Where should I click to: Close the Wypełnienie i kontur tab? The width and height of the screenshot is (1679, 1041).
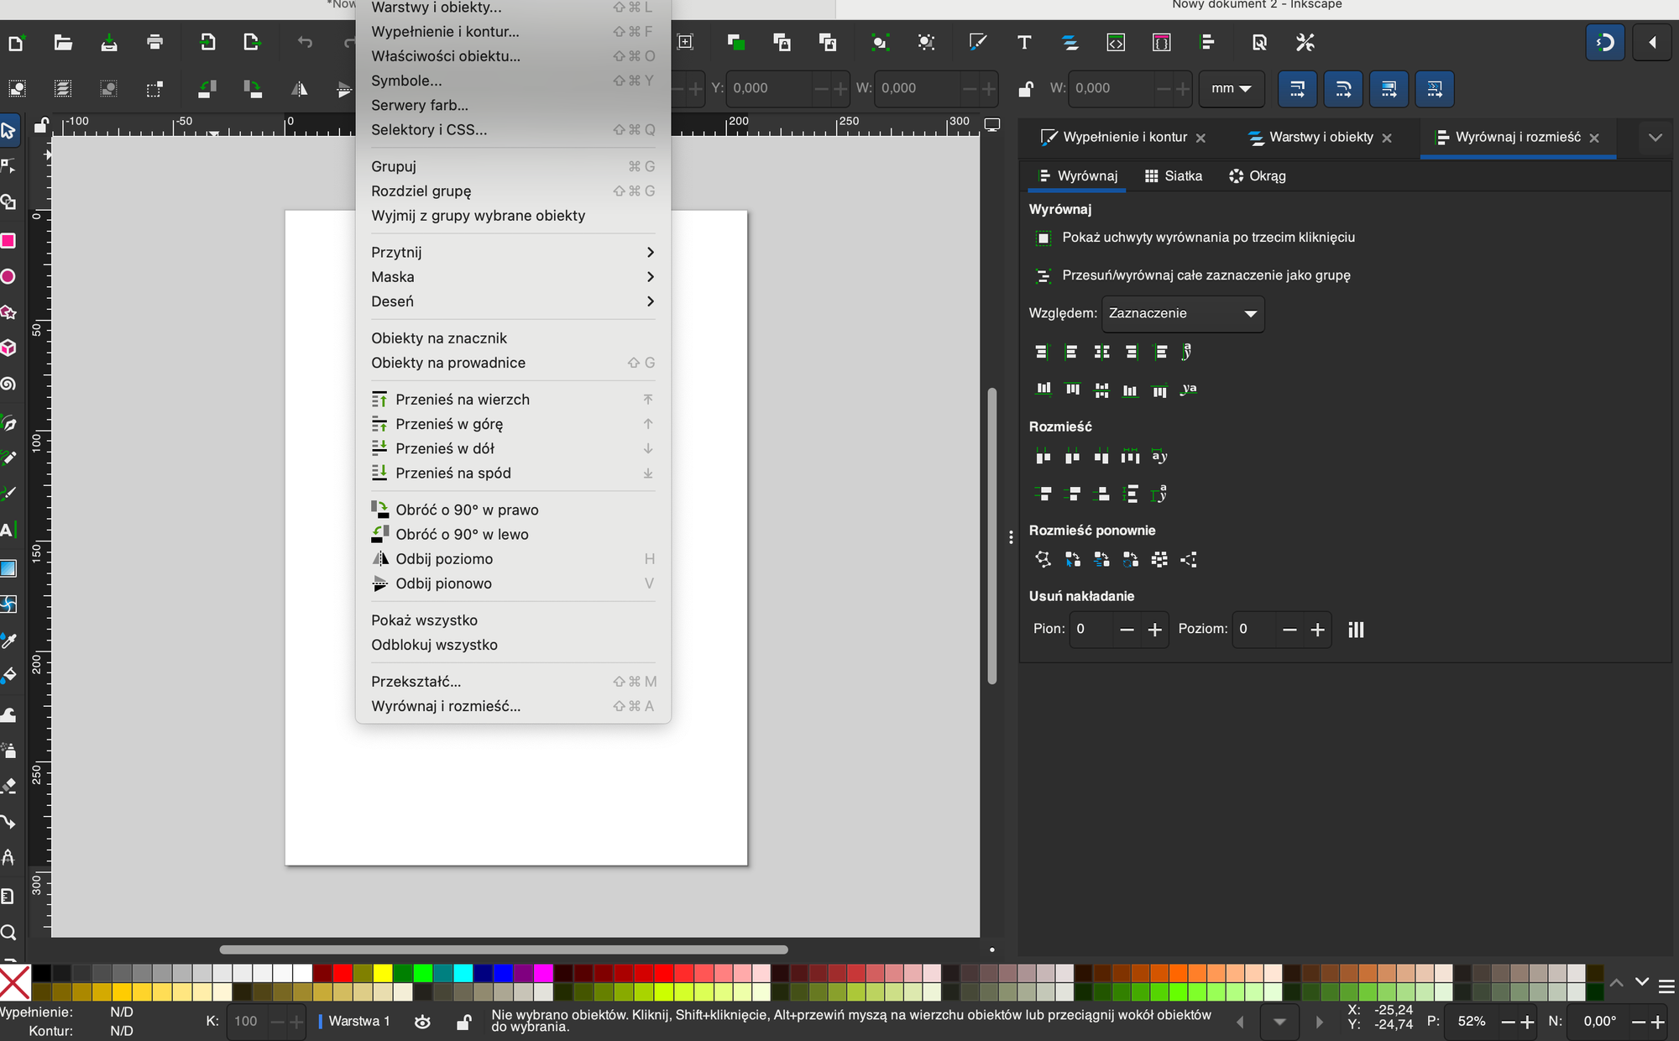tap(1200, 139)
